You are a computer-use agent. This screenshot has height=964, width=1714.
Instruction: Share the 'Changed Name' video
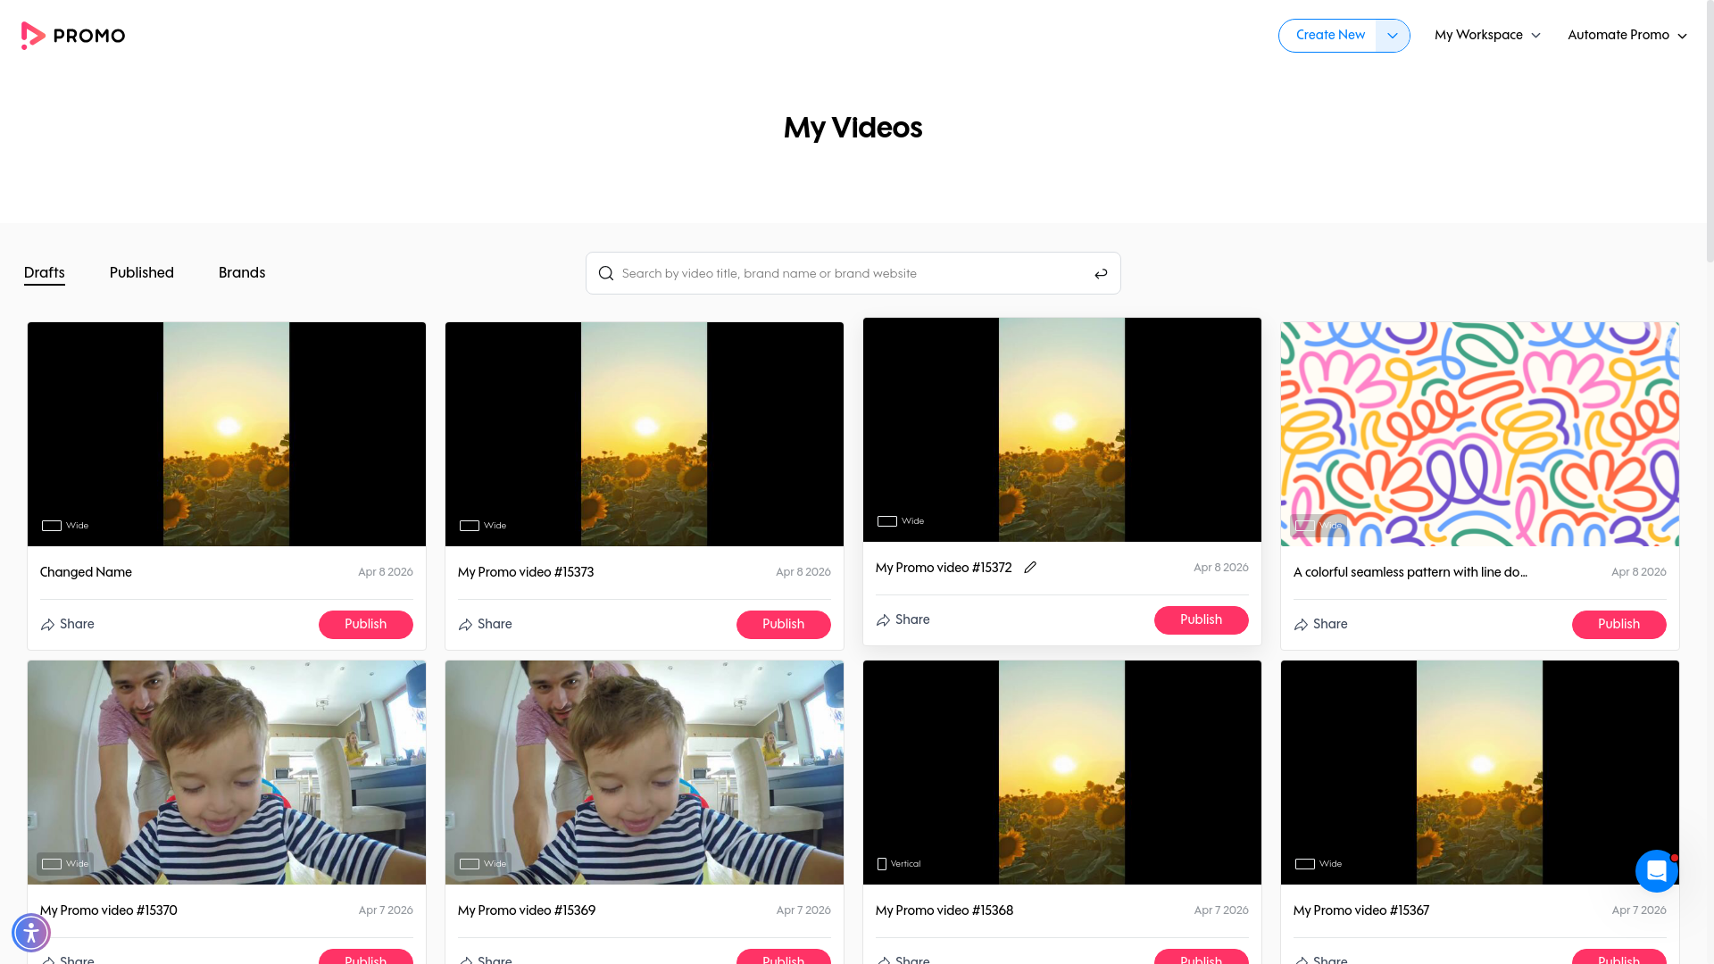(x=67, y=624)
